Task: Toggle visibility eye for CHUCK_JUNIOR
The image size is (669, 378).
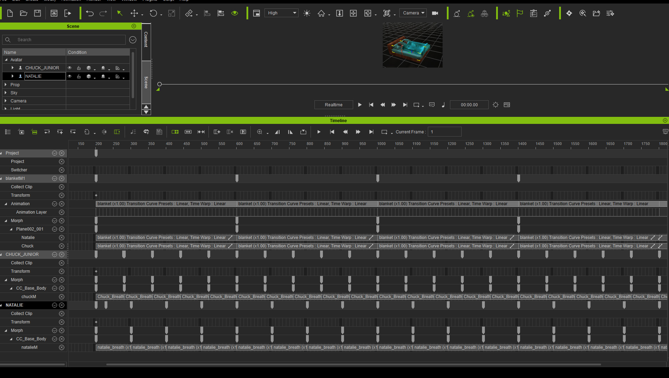Action: (x=70, y=68)
